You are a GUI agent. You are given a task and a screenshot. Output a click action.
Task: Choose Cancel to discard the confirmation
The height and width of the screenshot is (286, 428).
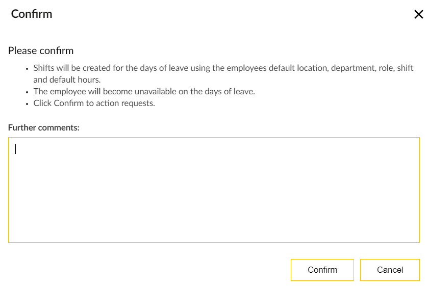pos(390,270)
